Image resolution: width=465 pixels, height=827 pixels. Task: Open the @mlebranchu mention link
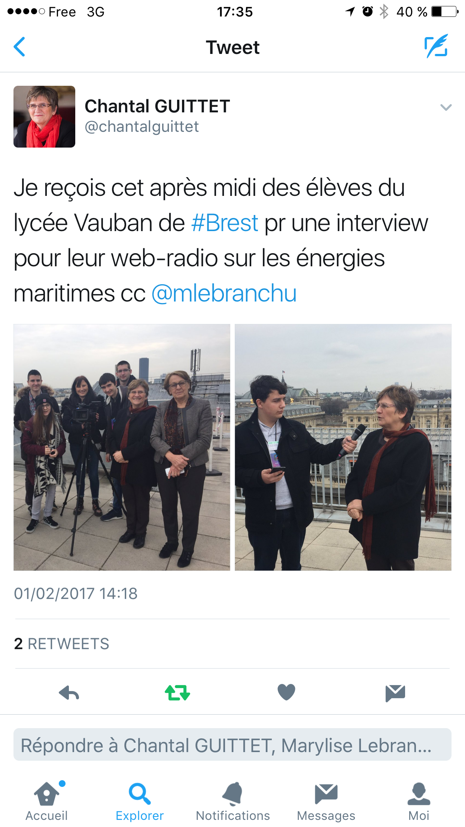[x=224, y=293]
